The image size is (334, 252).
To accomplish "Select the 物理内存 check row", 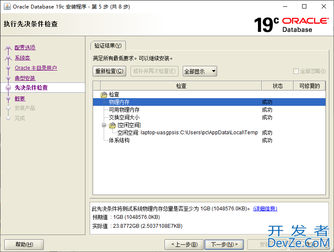I will click(209, 102).
